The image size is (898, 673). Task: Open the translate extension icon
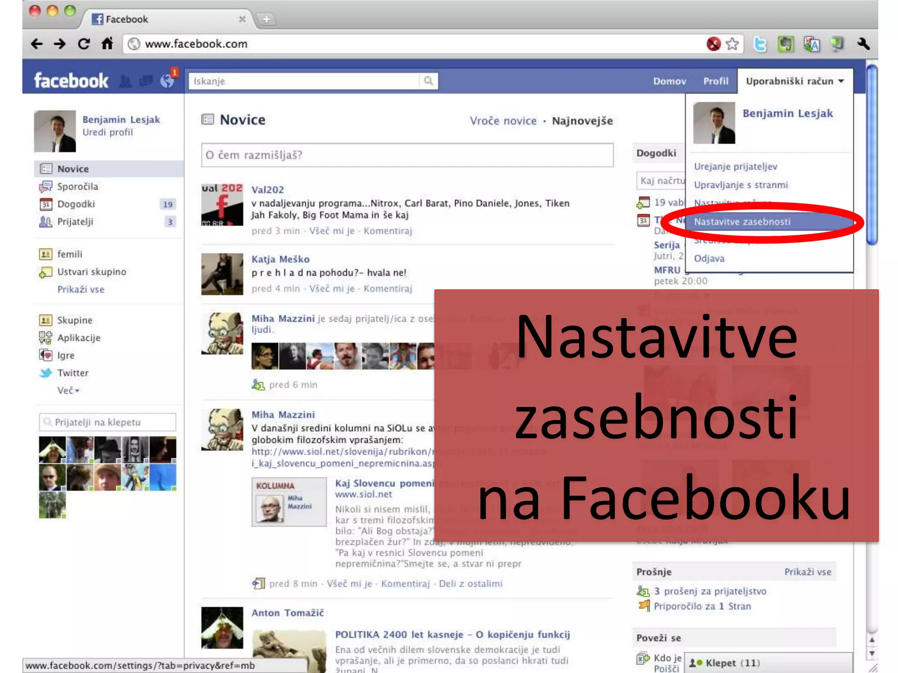[812, 44]
